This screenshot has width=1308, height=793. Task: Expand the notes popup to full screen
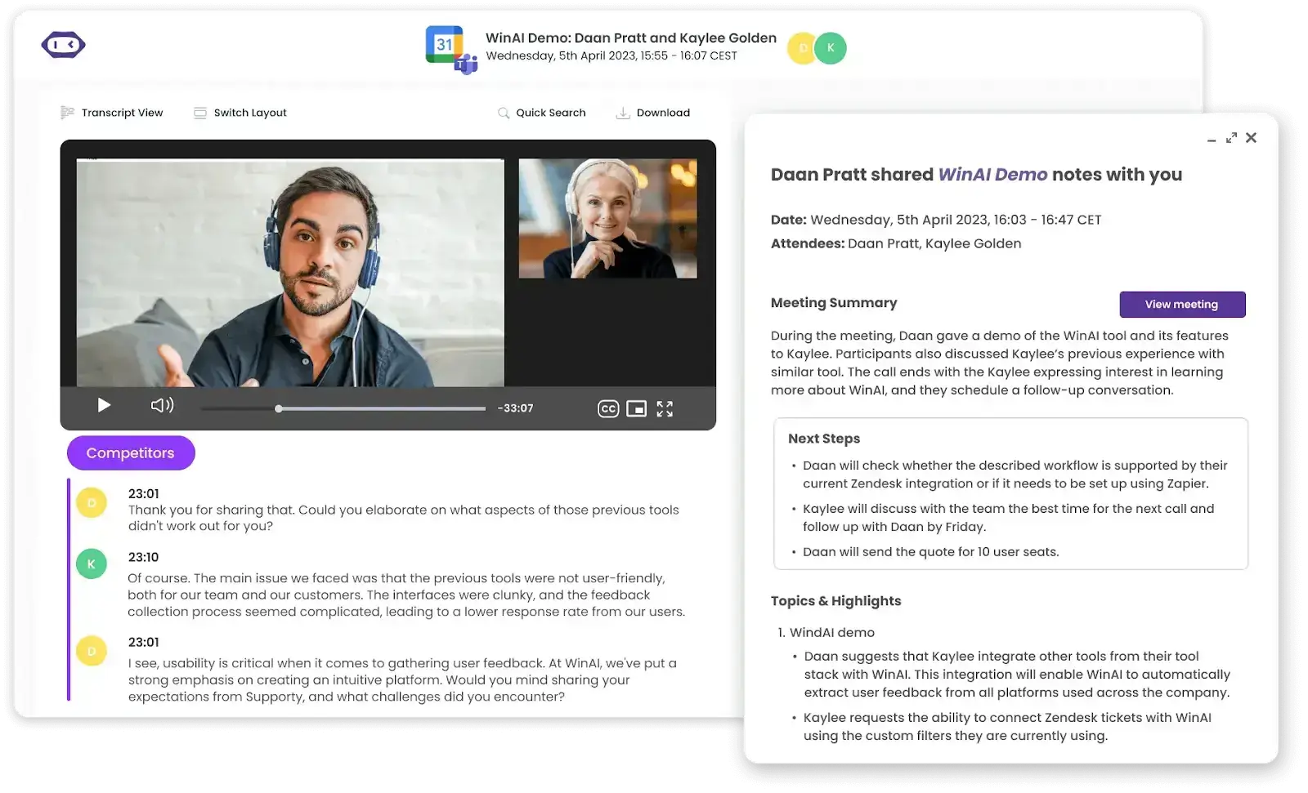pyautogui.click(x=1231, y=137)
